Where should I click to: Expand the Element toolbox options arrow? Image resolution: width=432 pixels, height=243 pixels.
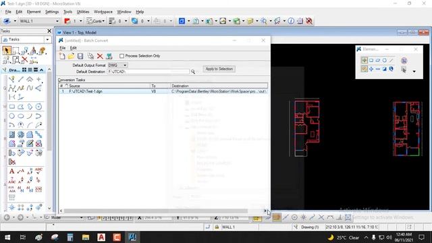coord(414,72)
